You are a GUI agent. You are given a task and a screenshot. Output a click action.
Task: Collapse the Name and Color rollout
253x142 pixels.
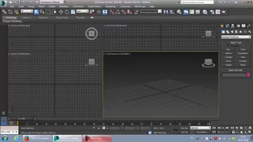click(x=236, y=70)
